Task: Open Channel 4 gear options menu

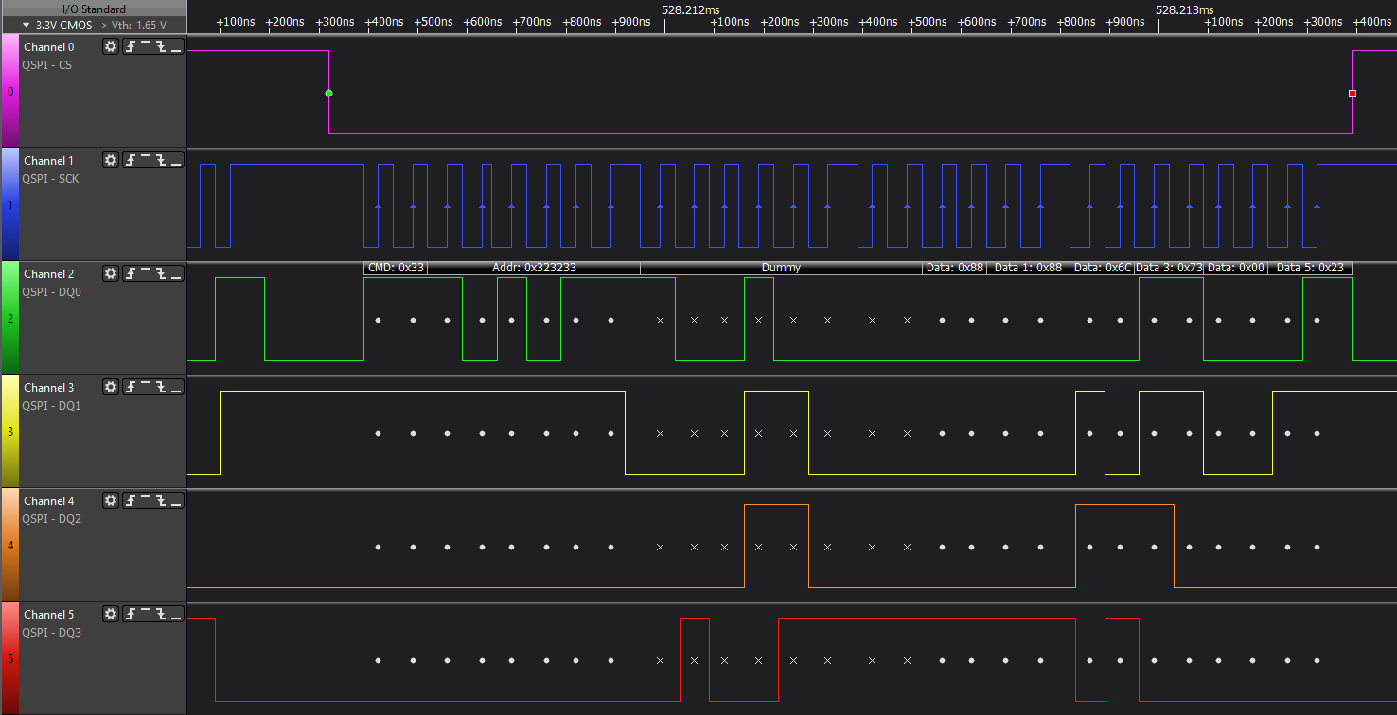Action: click(111, 501)
